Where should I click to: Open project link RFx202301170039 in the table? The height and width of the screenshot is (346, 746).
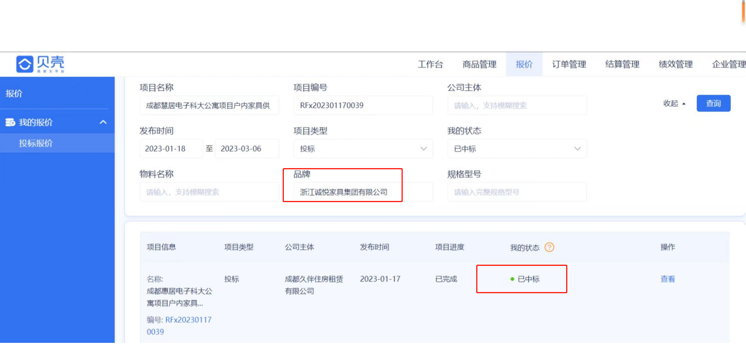(179, 326)
